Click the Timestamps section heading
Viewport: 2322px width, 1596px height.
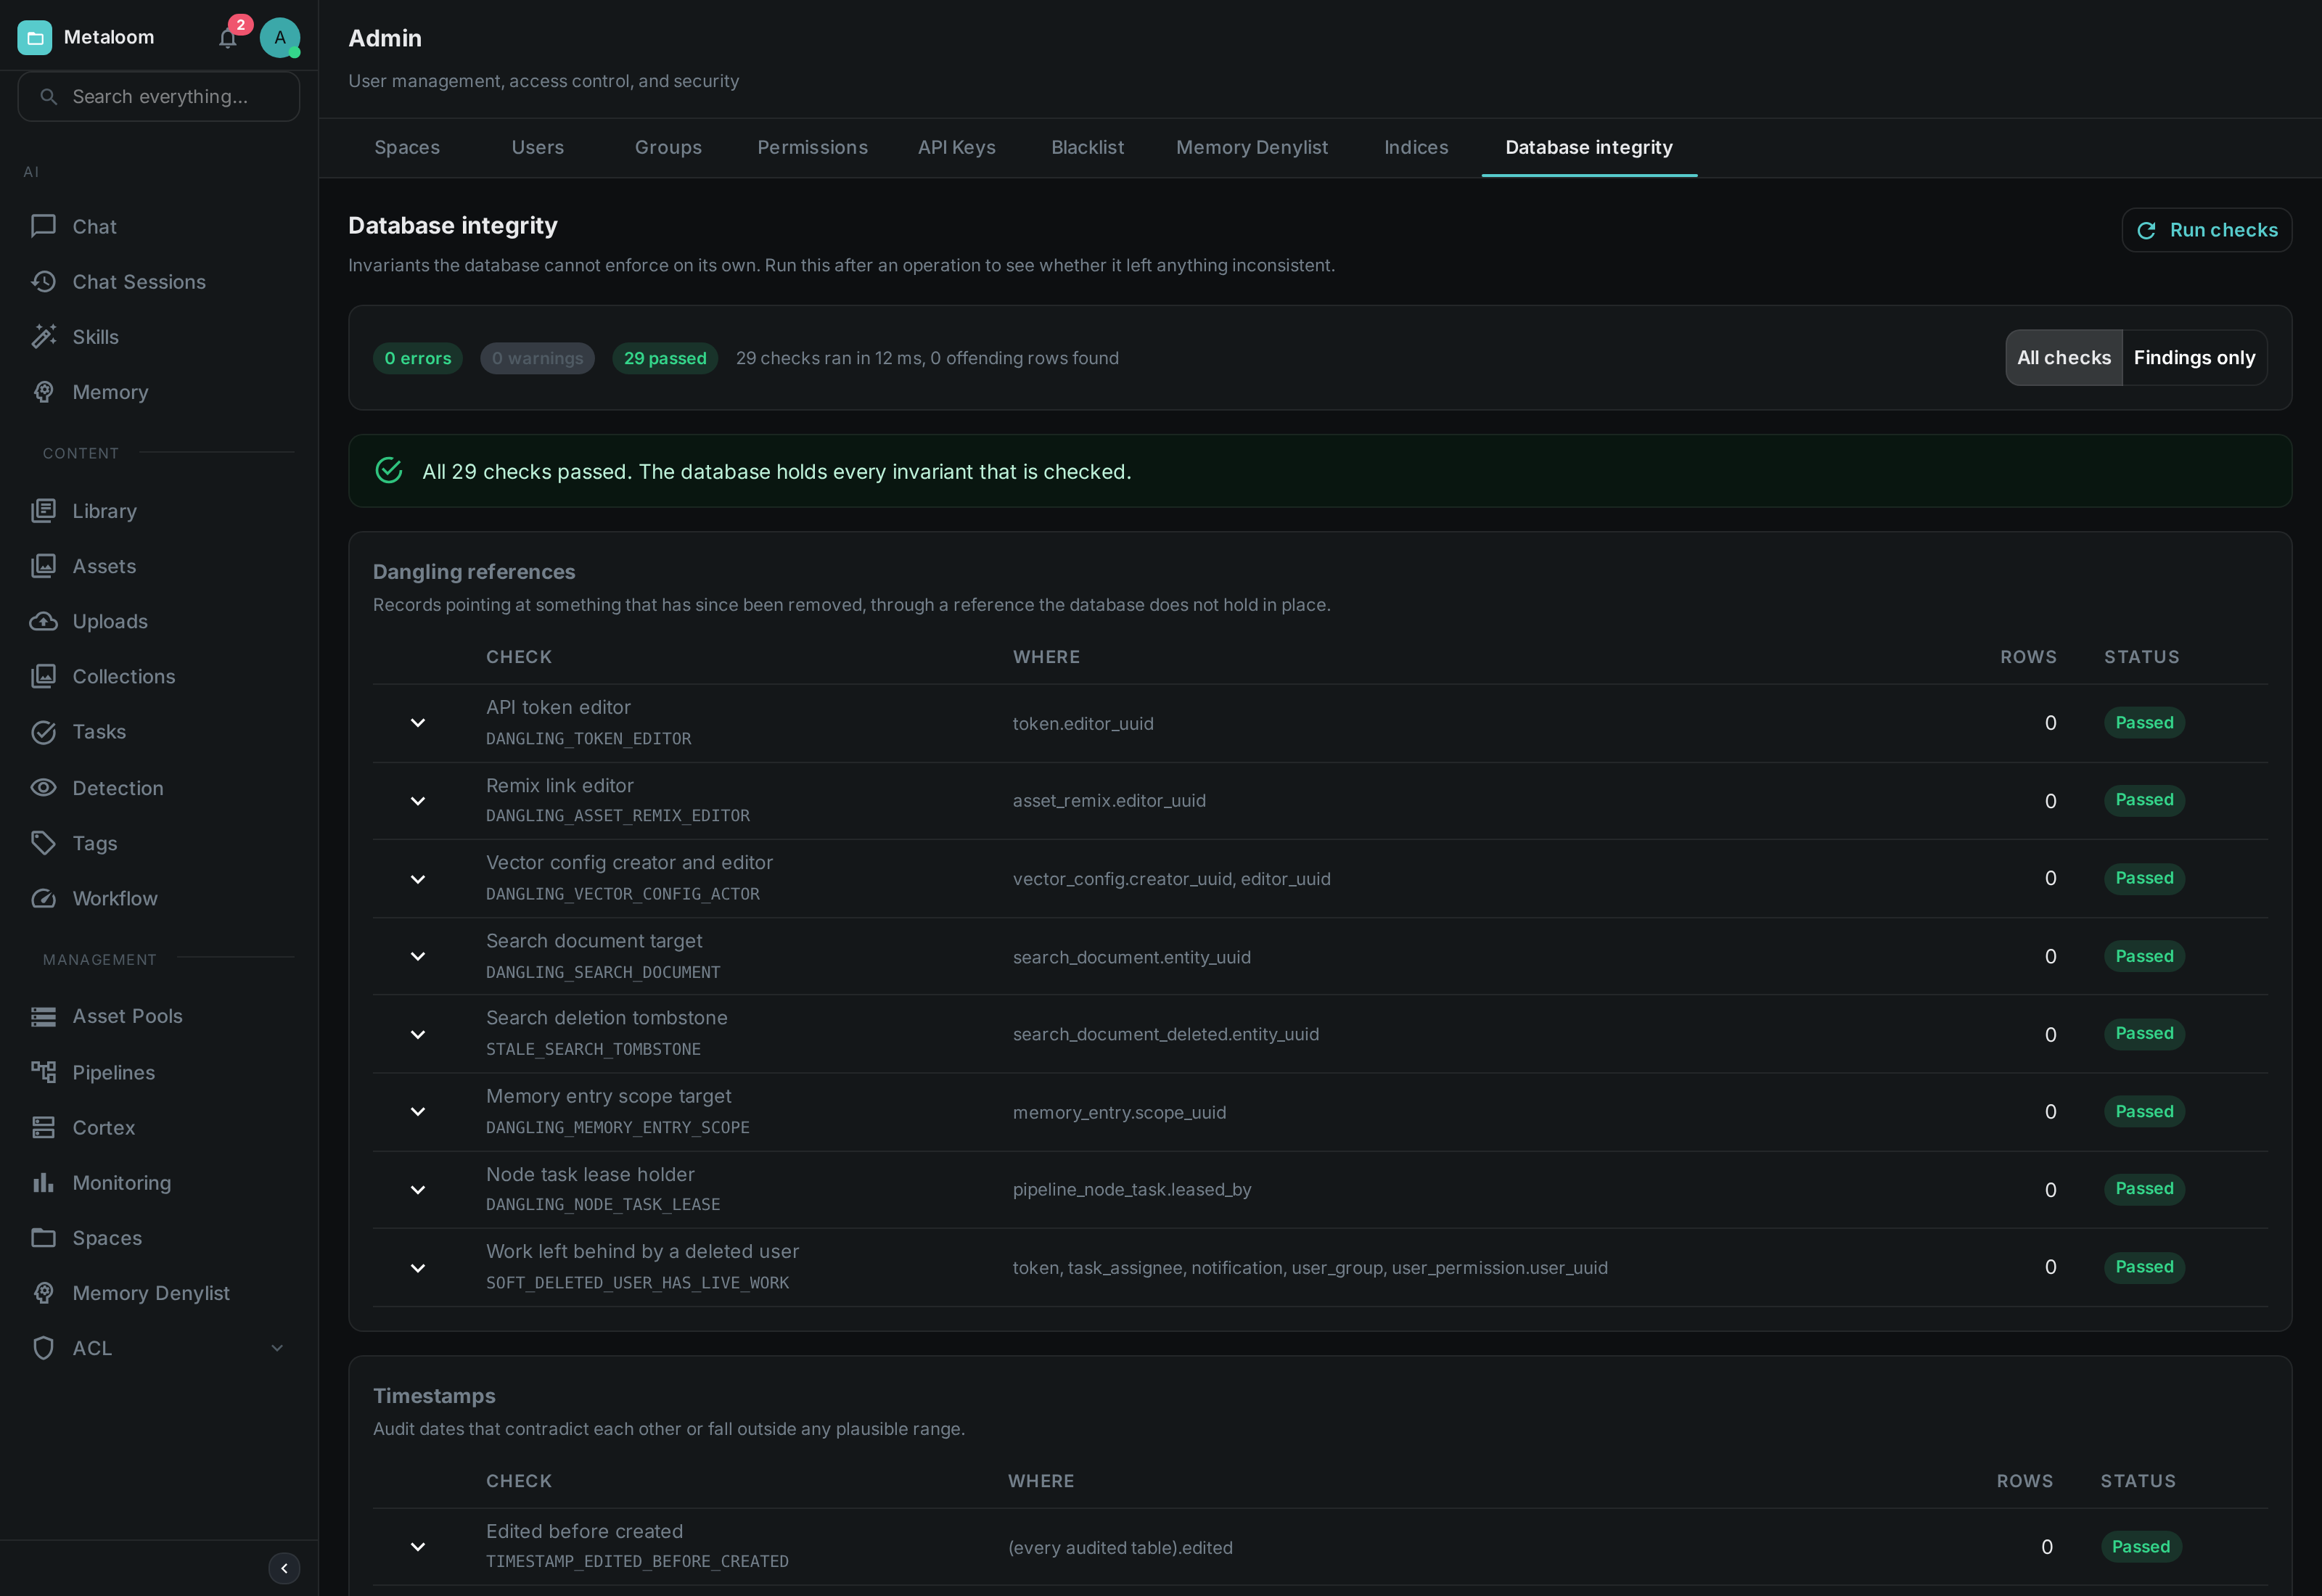434,1395
